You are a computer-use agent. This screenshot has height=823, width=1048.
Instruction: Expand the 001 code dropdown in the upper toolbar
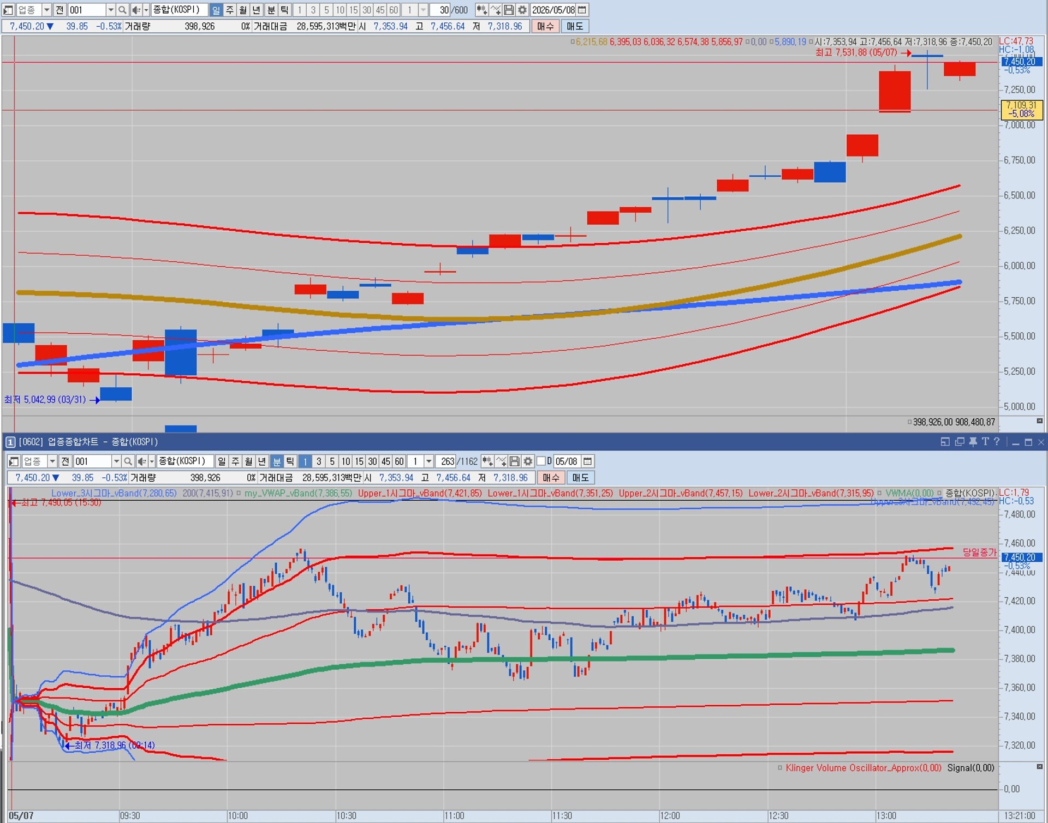point(110,10)
